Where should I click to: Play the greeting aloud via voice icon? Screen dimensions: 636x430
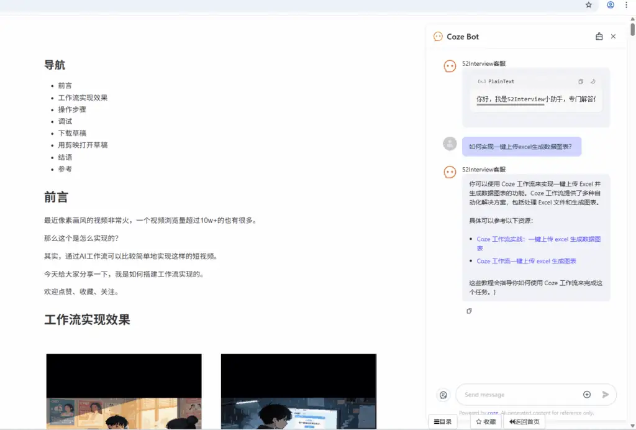click(x=592, y=82)
